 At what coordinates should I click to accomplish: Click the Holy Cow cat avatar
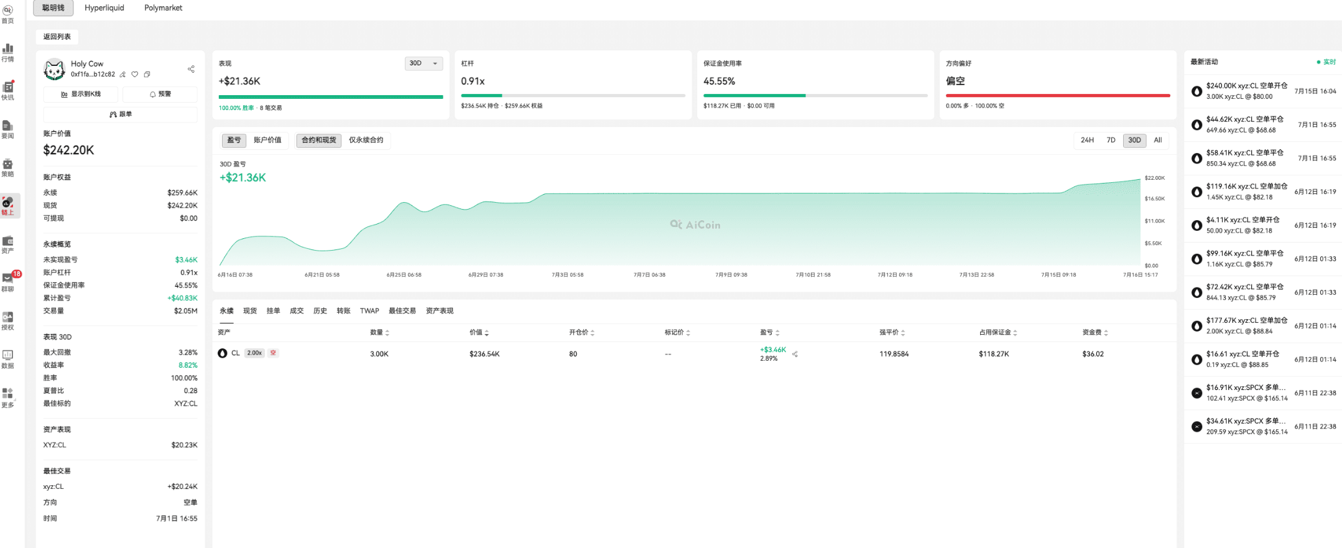55,69
